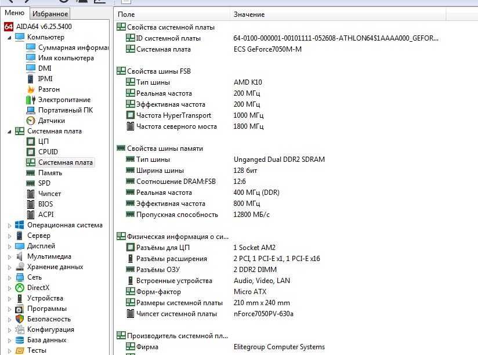Select the Имя компьютера icon
478x355 pixels.
(31, 58)
